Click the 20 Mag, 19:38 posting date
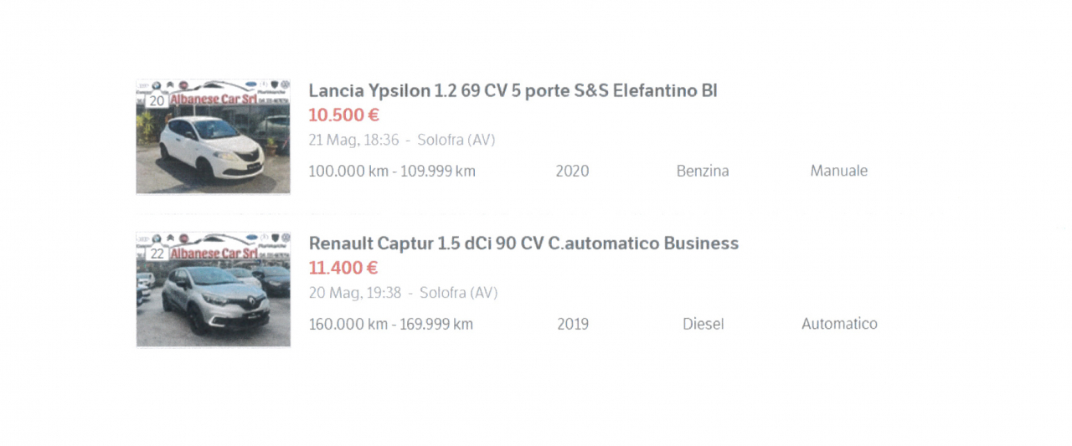 (x=355, y=293)
